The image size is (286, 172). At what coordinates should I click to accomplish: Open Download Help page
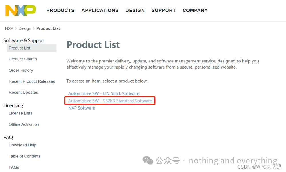tap(23, 145)
